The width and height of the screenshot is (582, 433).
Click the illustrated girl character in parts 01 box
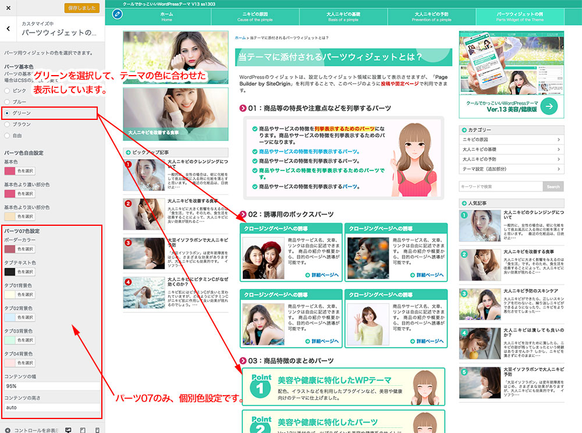(x=414, y=159)
